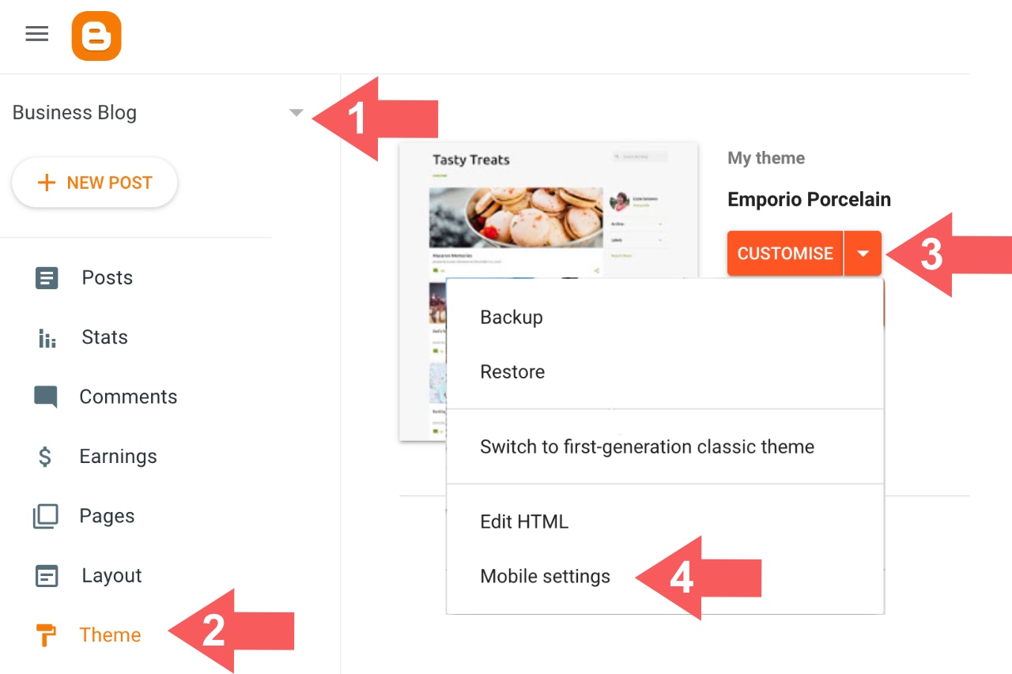Create a post with NEW POST button

(x=95, y=183)
